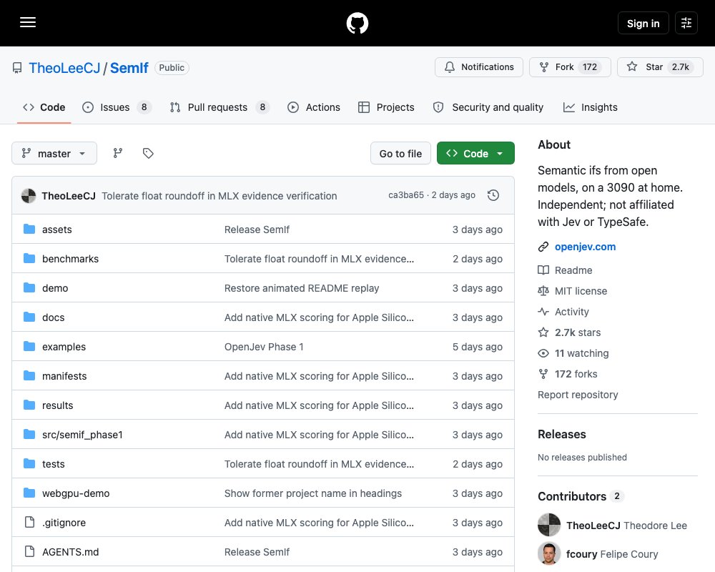Open the assets folder
The width and height of the screenshot is (715, 572).
coord(57,230)
